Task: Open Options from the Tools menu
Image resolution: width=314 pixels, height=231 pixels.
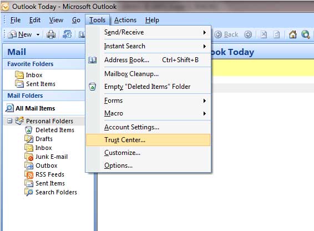Action: point(148,165)
